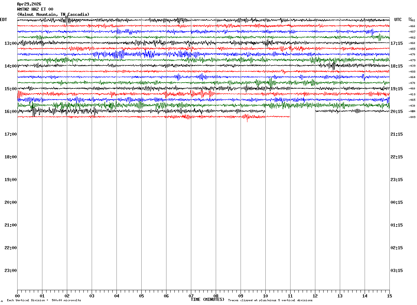
Task: Click the DC offset value "-479"
Action: pos(412,60)
